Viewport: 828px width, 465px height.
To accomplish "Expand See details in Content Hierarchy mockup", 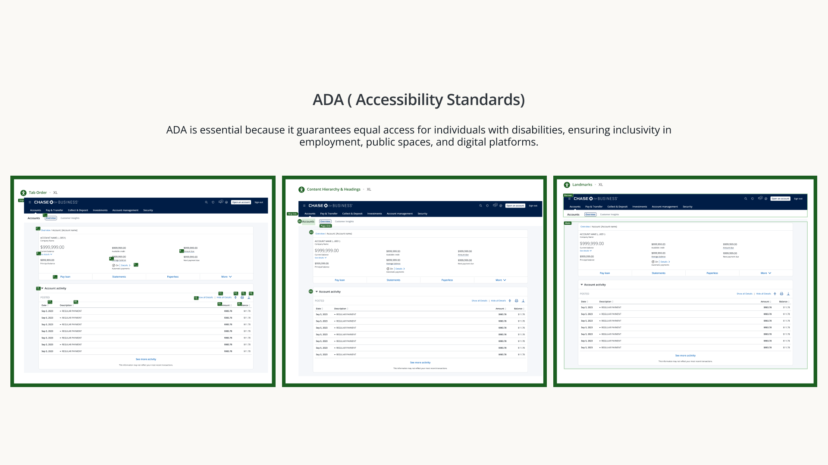I will (320, 258).
